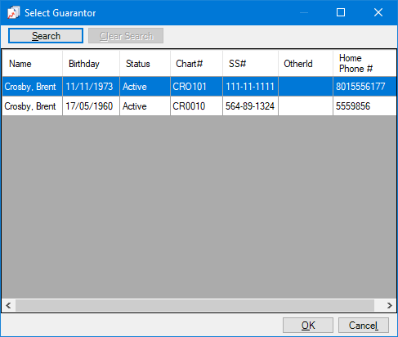Click the Home Phone # column header
398x337 pixels.
pos(364,64)
